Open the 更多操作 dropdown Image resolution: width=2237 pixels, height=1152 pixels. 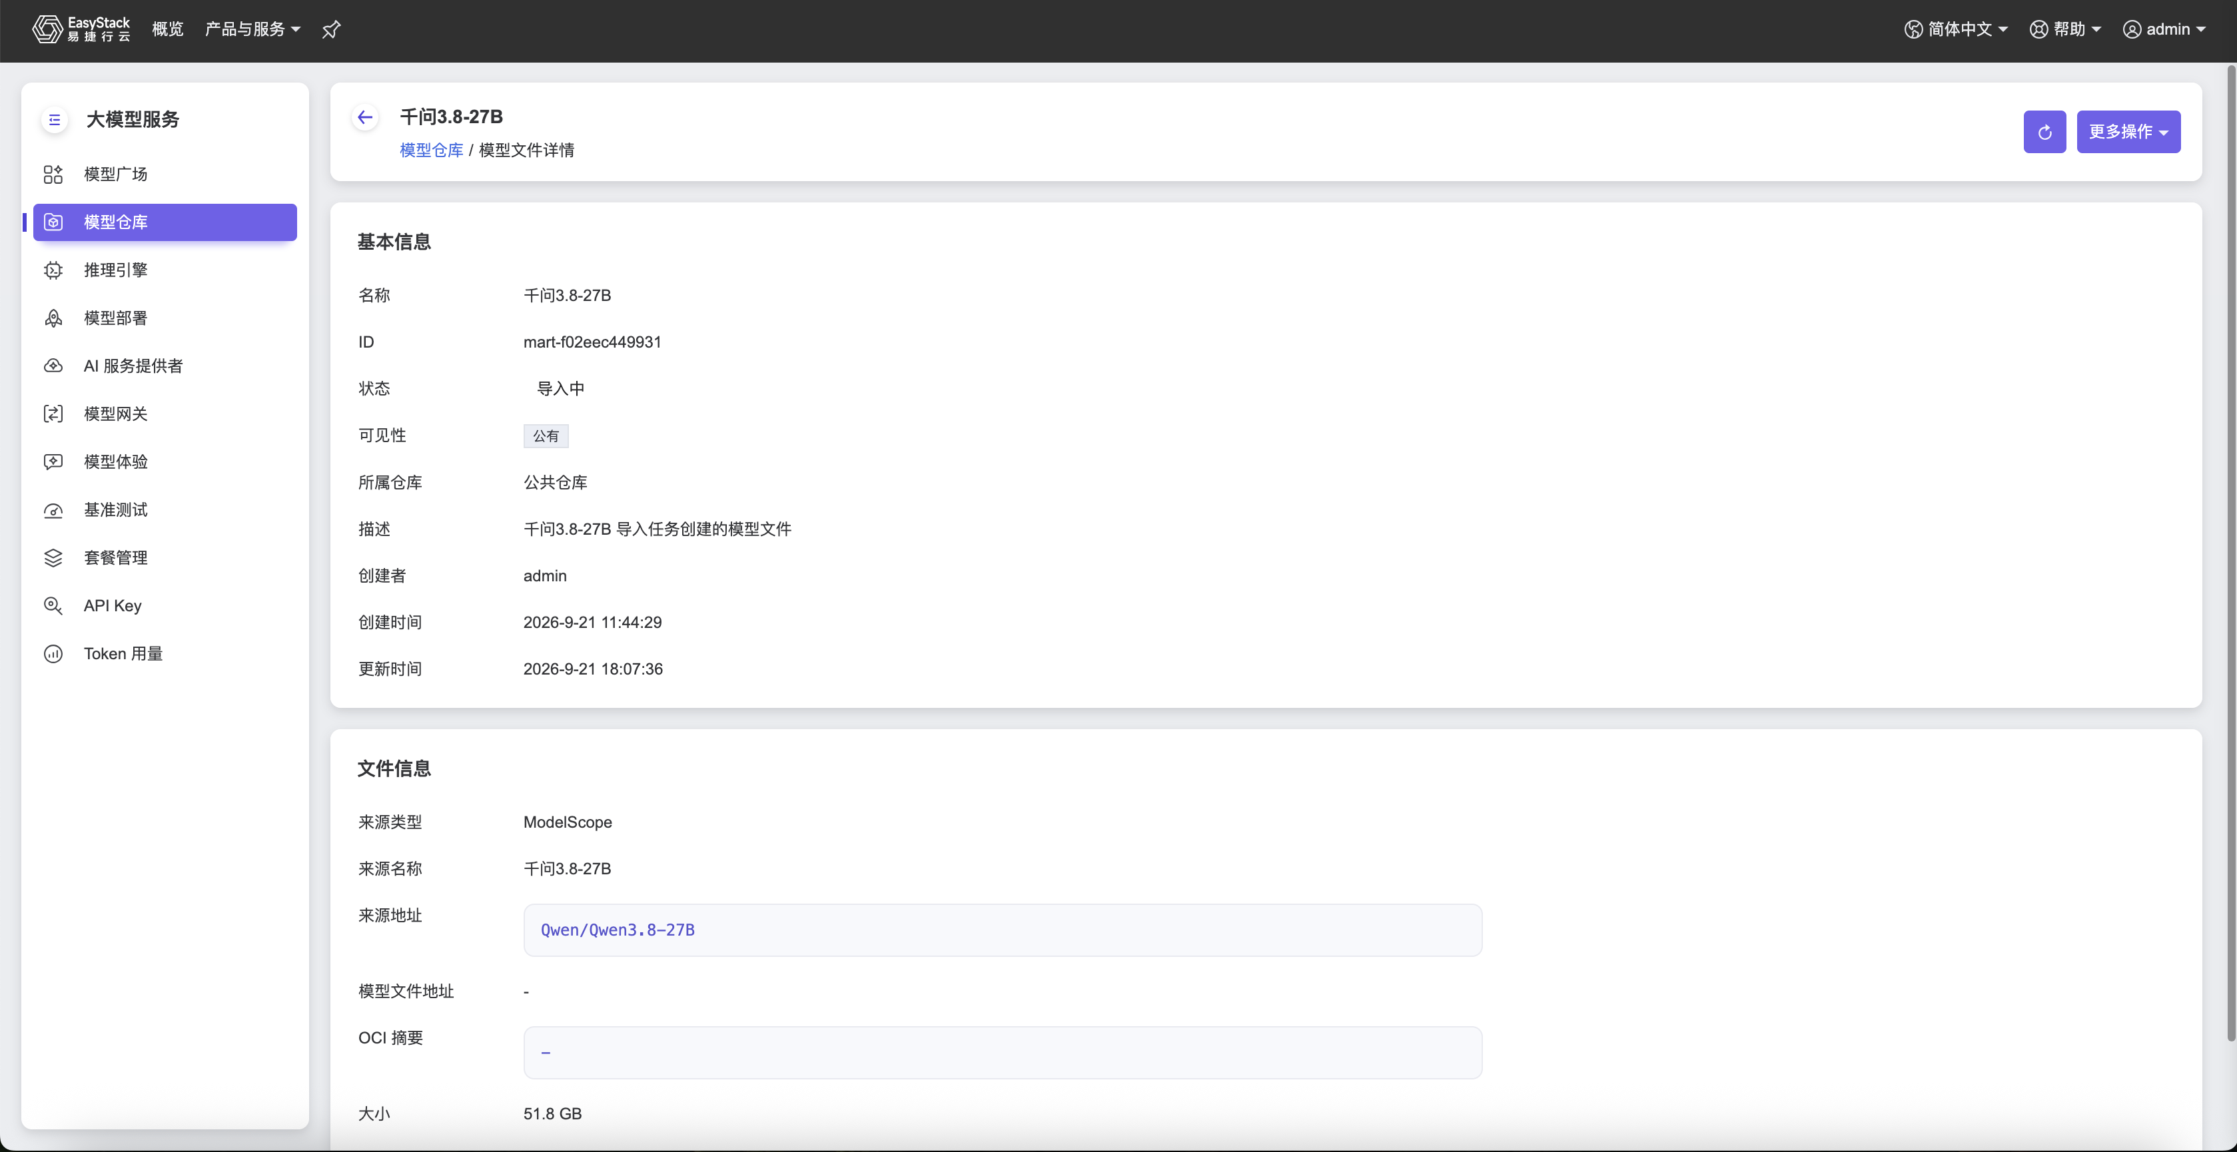pos(2128,132)
